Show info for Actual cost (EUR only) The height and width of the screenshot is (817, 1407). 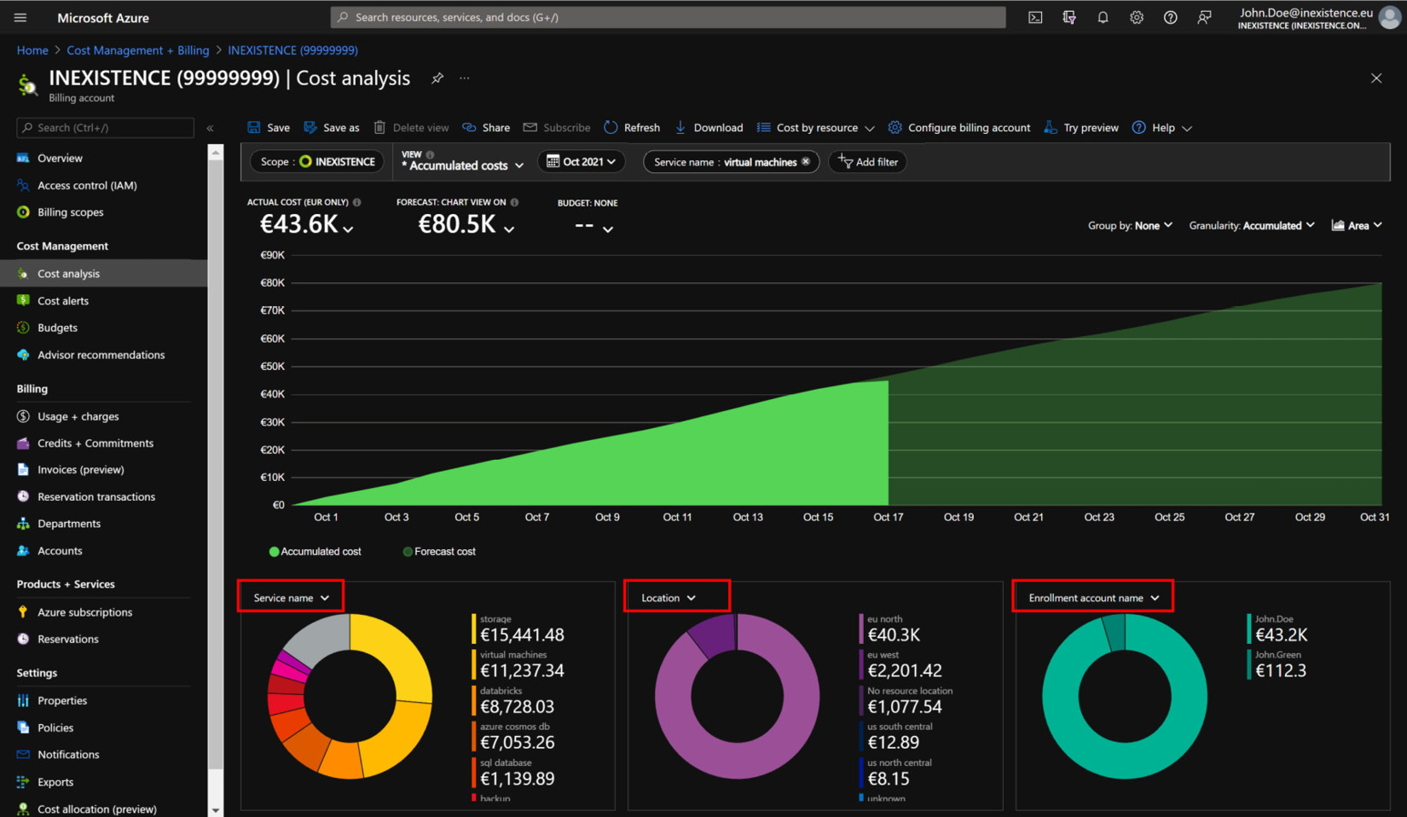(357, 203)
